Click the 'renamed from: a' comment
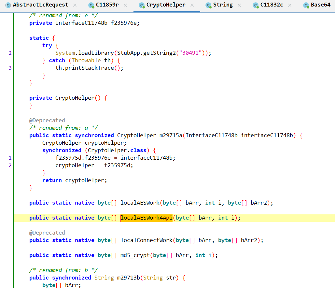 [63, 128]
